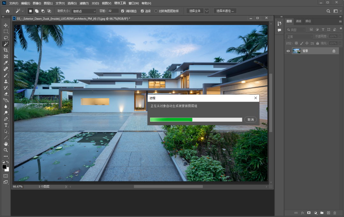Viewport: 344px width, 217px height.
Task: Hide the 背景 layer with eye icon
Action: tap(288, 51)
